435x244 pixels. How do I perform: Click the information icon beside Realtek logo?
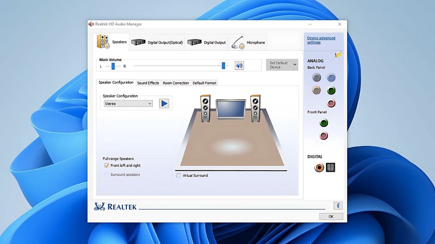pos(338,205)
